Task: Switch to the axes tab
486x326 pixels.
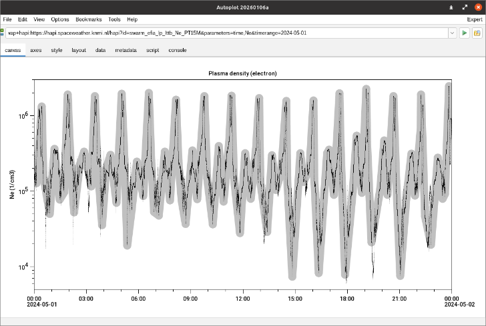Action: pyautogui.click(x=36, y=50)
